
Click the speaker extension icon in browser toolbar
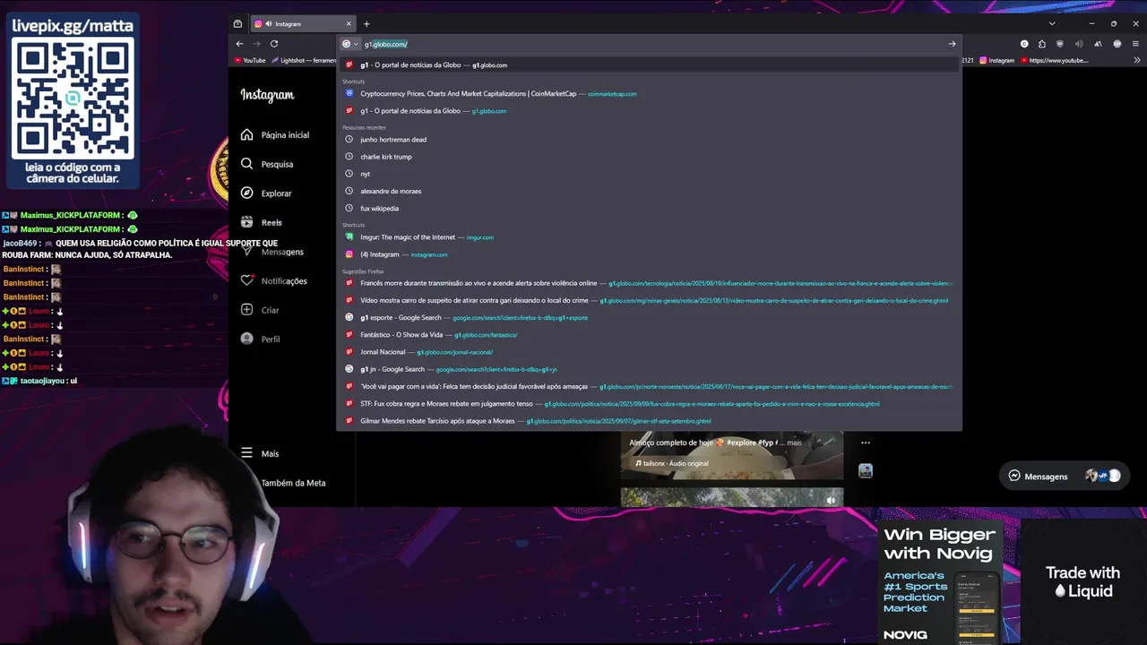[1079, 44]
